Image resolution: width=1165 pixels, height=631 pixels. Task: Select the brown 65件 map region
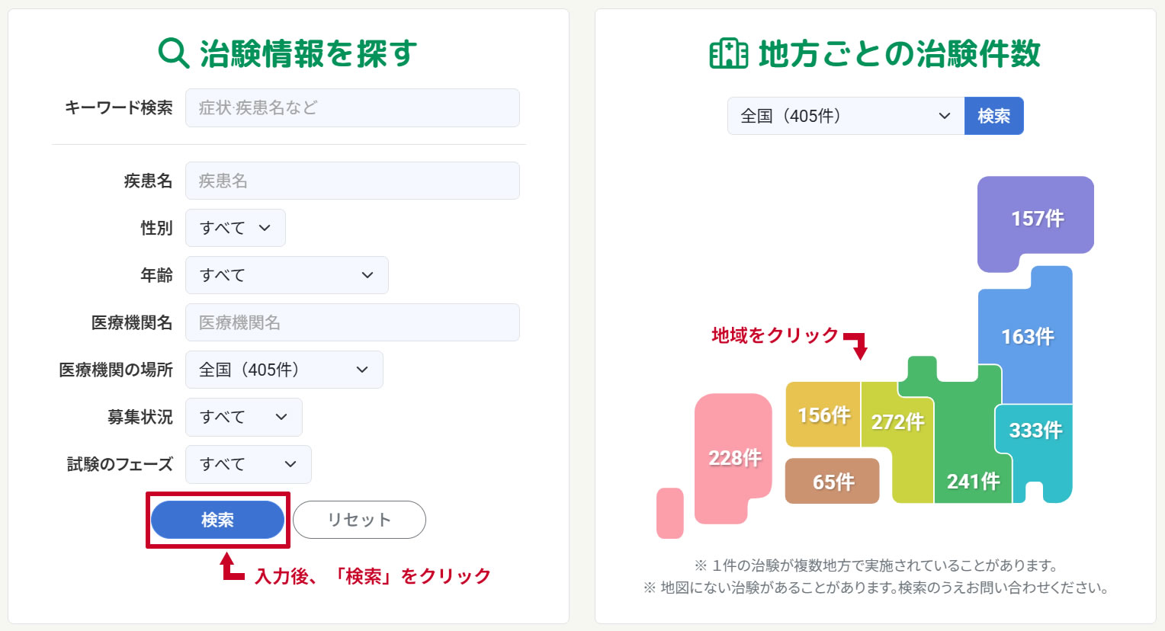832,482
